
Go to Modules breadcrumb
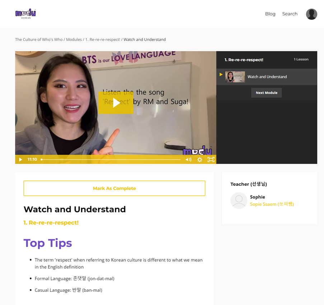pyautogui.click(x=74, y=40)
